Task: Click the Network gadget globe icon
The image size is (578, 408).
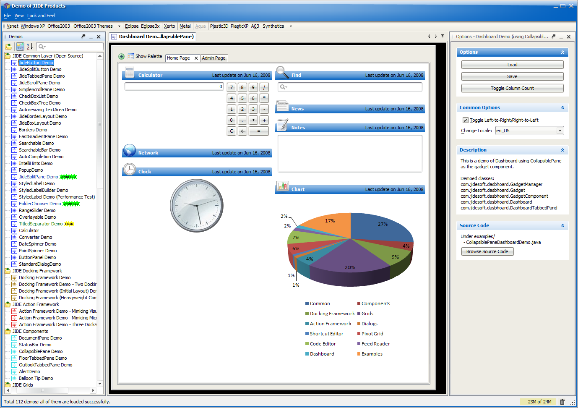Action: 130,150
